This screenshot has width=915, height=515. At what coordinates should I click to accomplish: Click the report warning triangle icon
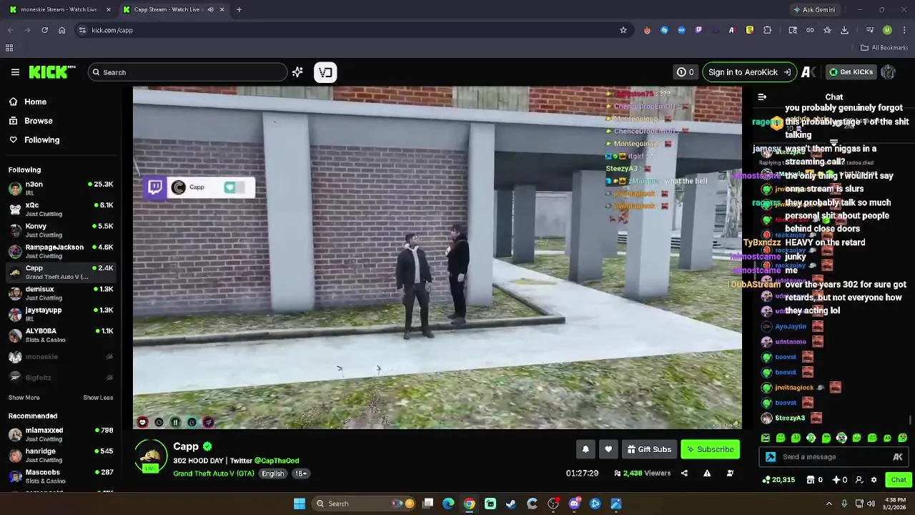coord(707,473)
